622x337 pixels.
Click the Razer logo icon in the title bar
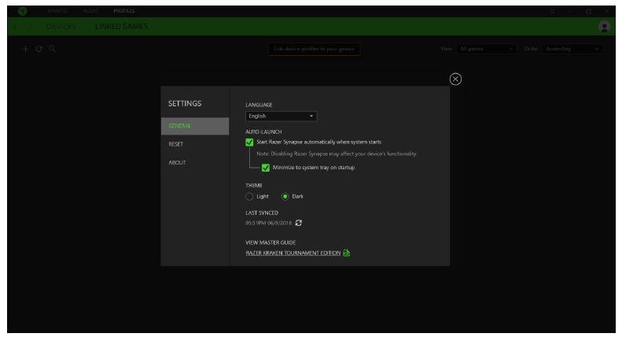tap(23, 11)
